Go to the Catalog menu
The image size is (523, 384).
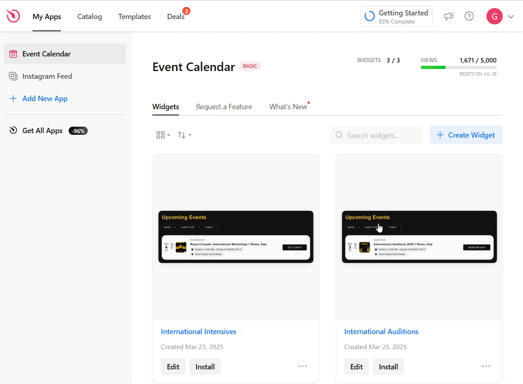tap(89, 17)
